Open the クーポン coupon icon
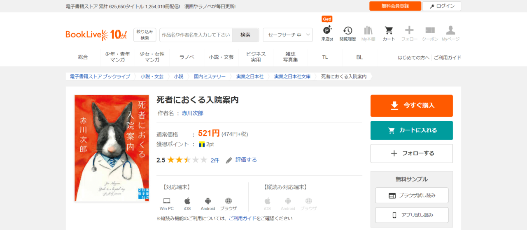This screenshot has width=527, height=230. coord(430,31)
